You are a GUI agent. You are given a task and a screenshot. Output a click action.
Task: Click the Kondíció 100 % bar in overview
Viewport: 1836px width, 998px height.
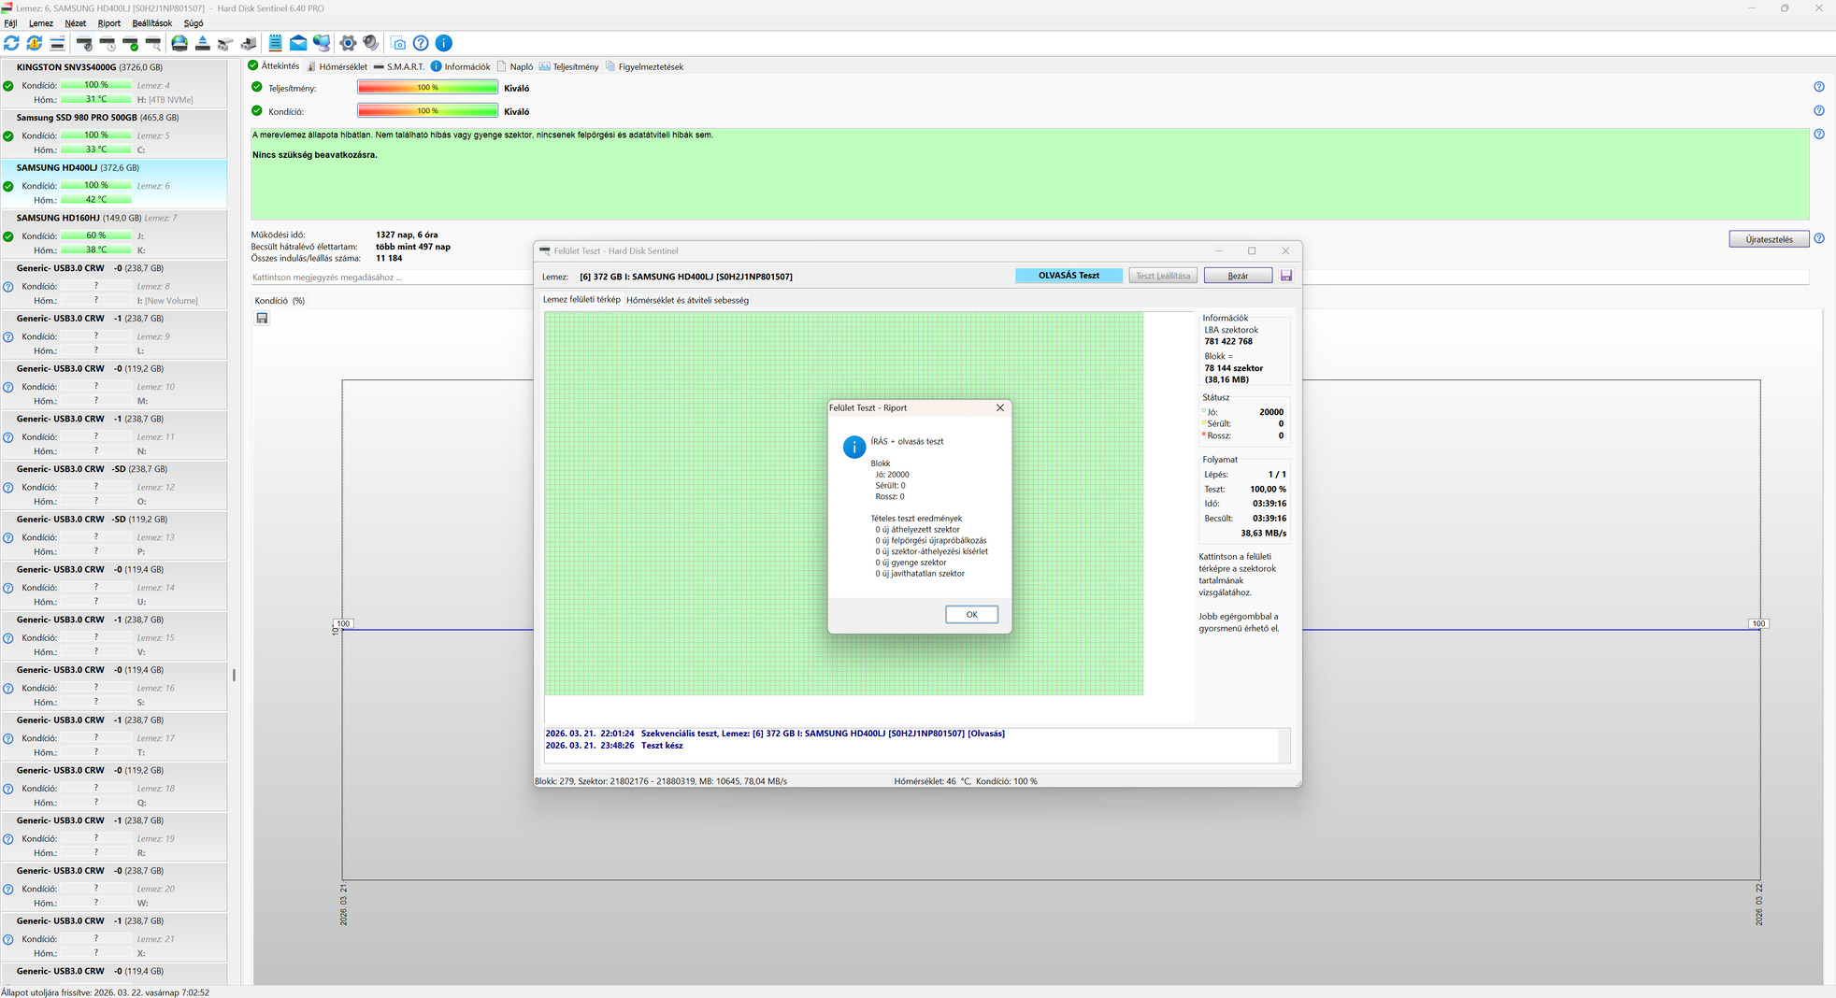[427, 111]
